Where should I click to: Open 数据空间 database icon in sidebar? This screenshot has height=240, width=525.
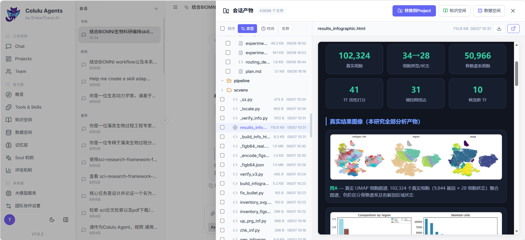point(9,133)
